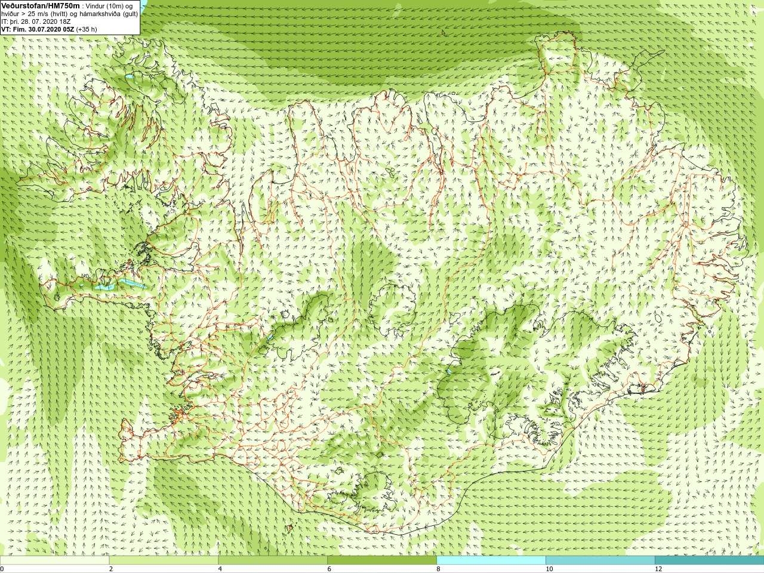
Task: Click the legend scale label '2'
Action: pyautogui.click(x=111, y=569)
